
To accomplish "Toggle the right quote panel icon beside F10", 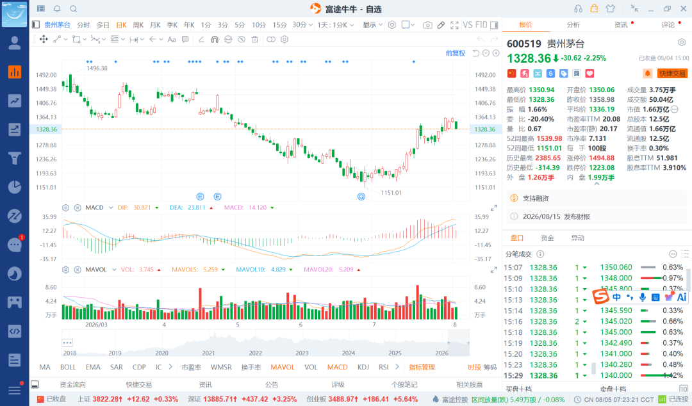I will pyautogui.click(x=494, y=25).
